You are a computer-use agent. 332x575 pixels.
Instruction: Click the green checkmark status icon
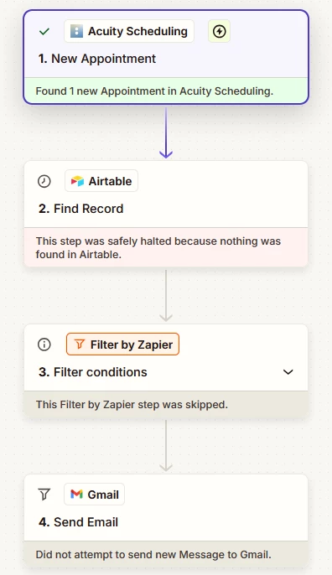(x=44, y=32)
